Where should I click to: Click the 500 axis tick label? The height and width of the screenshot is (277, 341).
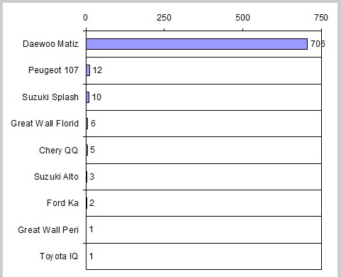pos(242,18)
